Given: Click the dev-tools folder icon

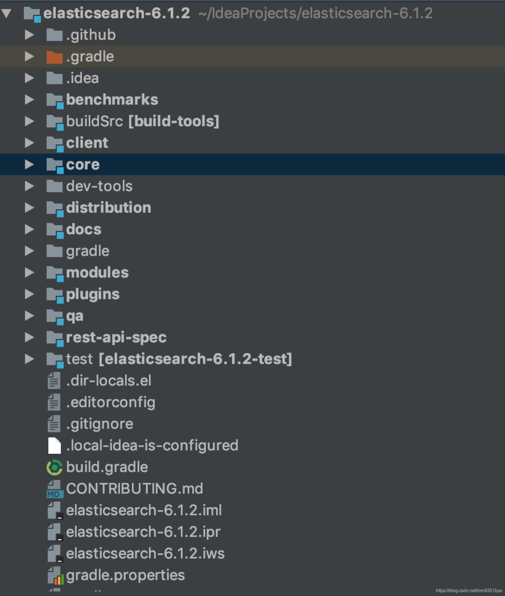Looking at the screenshot, I should [54, 186].
